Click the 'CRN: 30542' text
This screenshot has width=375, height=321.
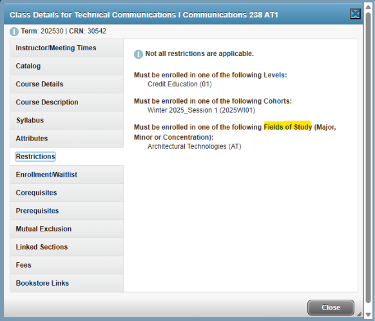coord(88,32)
